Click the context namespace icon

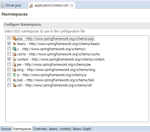click(x=14, y=59)
